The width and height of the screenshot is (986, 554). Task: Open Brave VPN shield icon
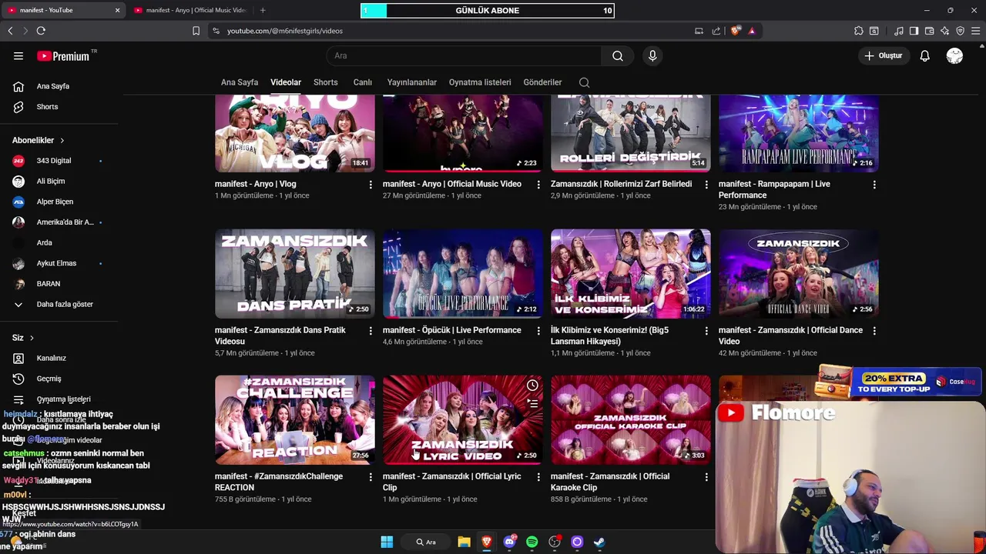(961, 31)
